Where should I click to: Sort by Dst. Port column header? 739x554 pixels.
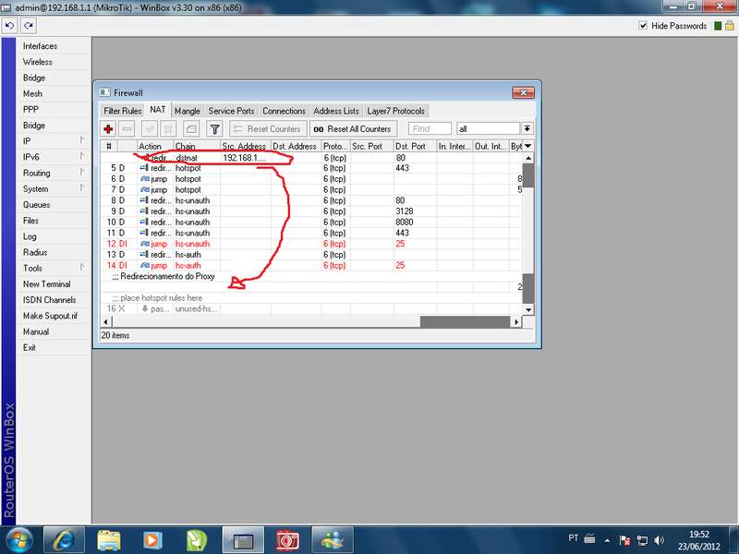415,146
